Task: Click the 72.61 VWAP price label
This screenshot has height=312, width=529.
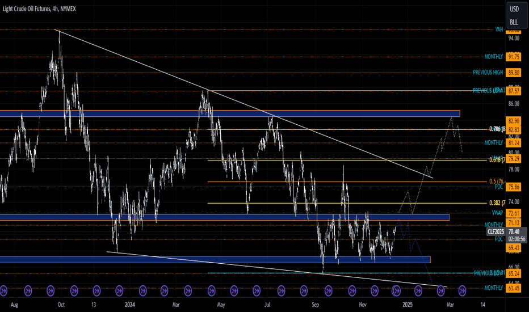Action: tap(514, 213)
